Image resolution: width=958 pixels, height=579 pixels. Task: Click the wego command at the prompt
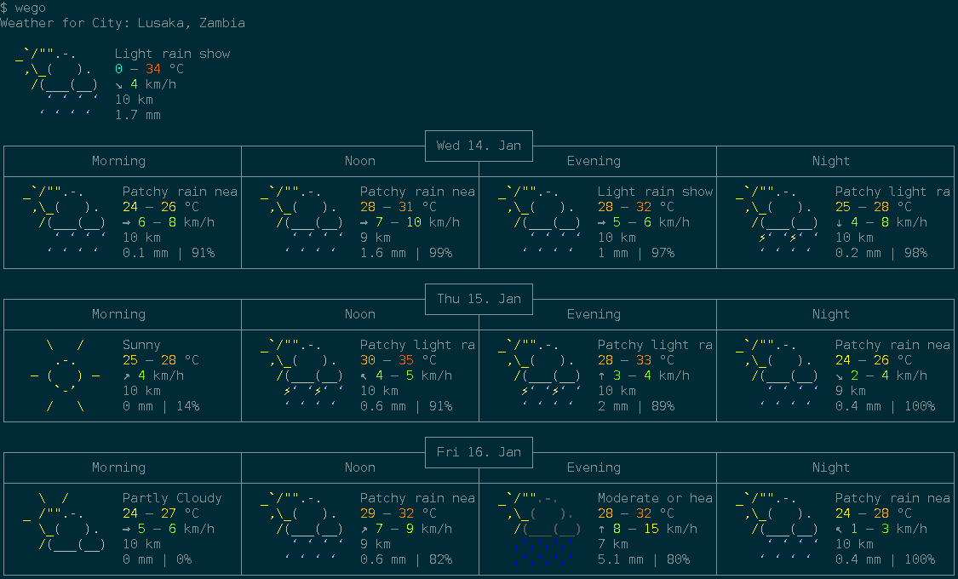(x=28, y=7)
